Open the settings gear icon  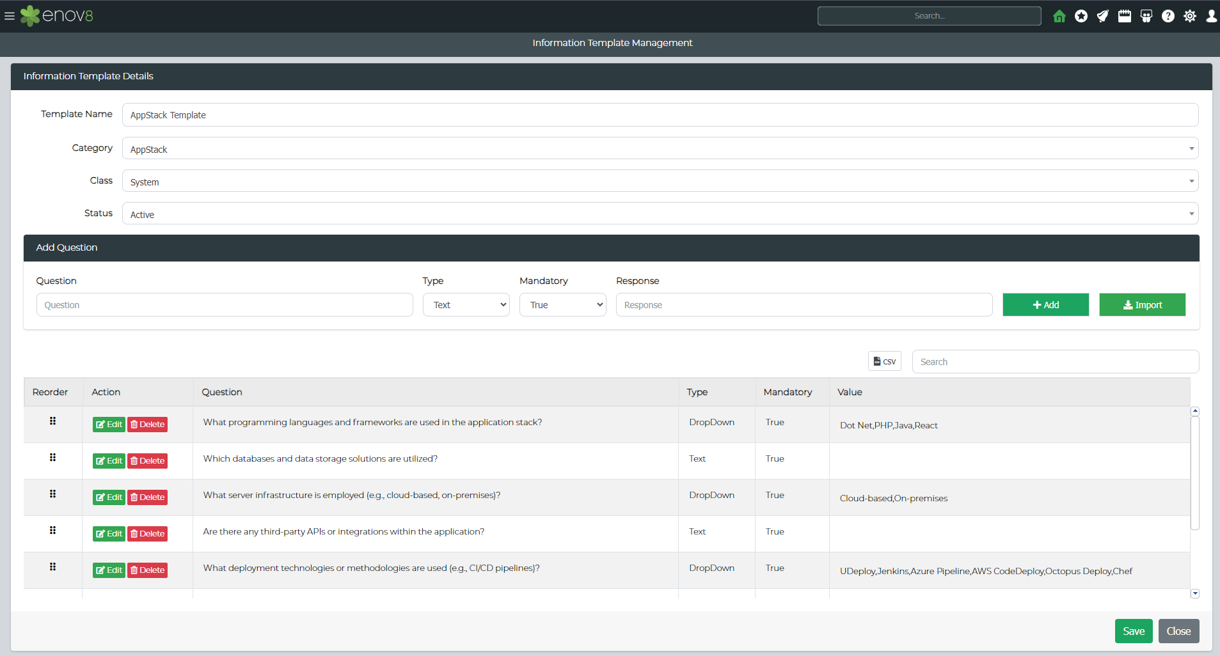click(x=1190, y=16)
